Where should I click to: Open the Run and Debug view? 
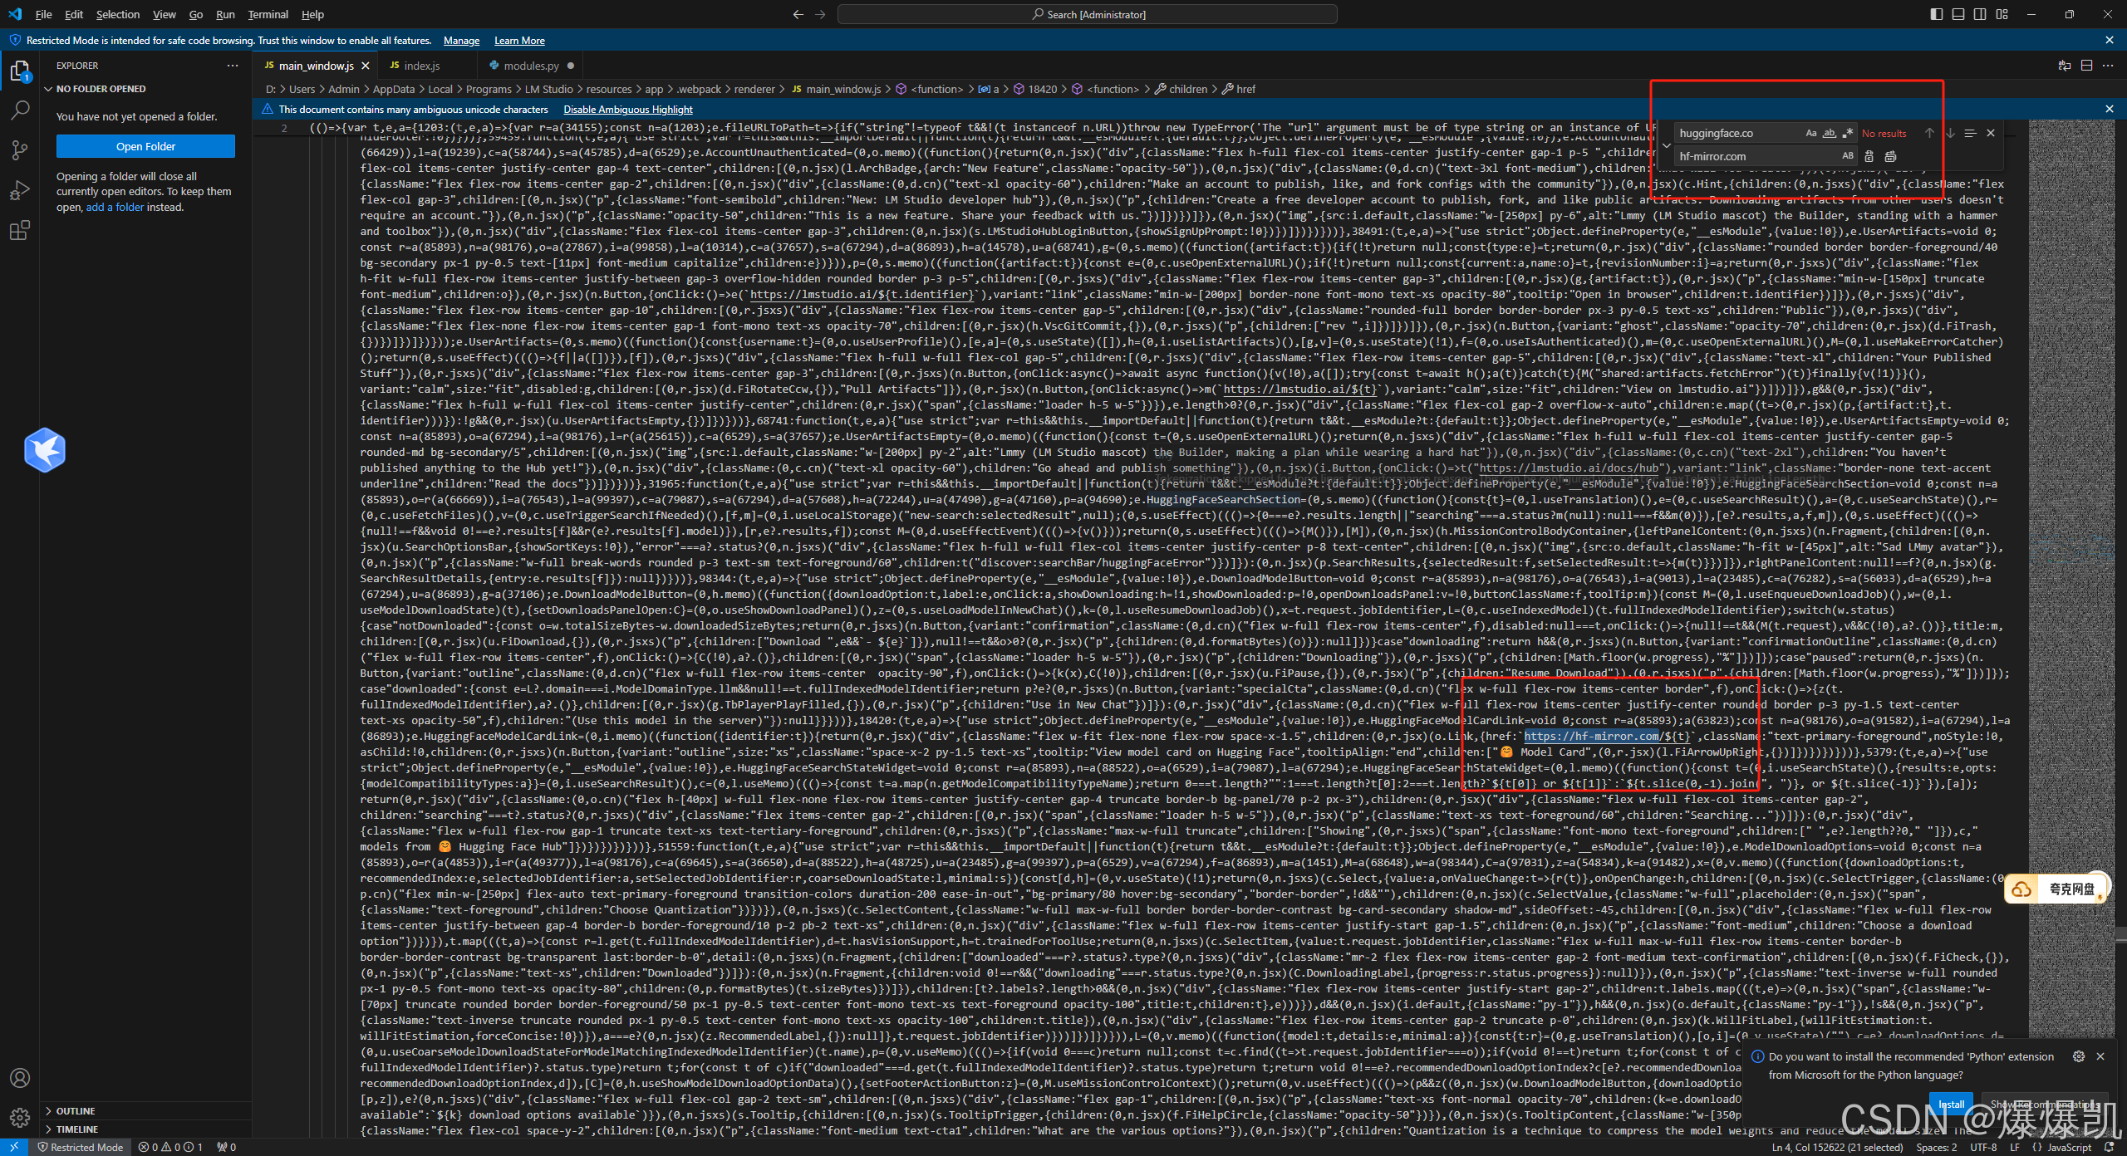(20, 190)
